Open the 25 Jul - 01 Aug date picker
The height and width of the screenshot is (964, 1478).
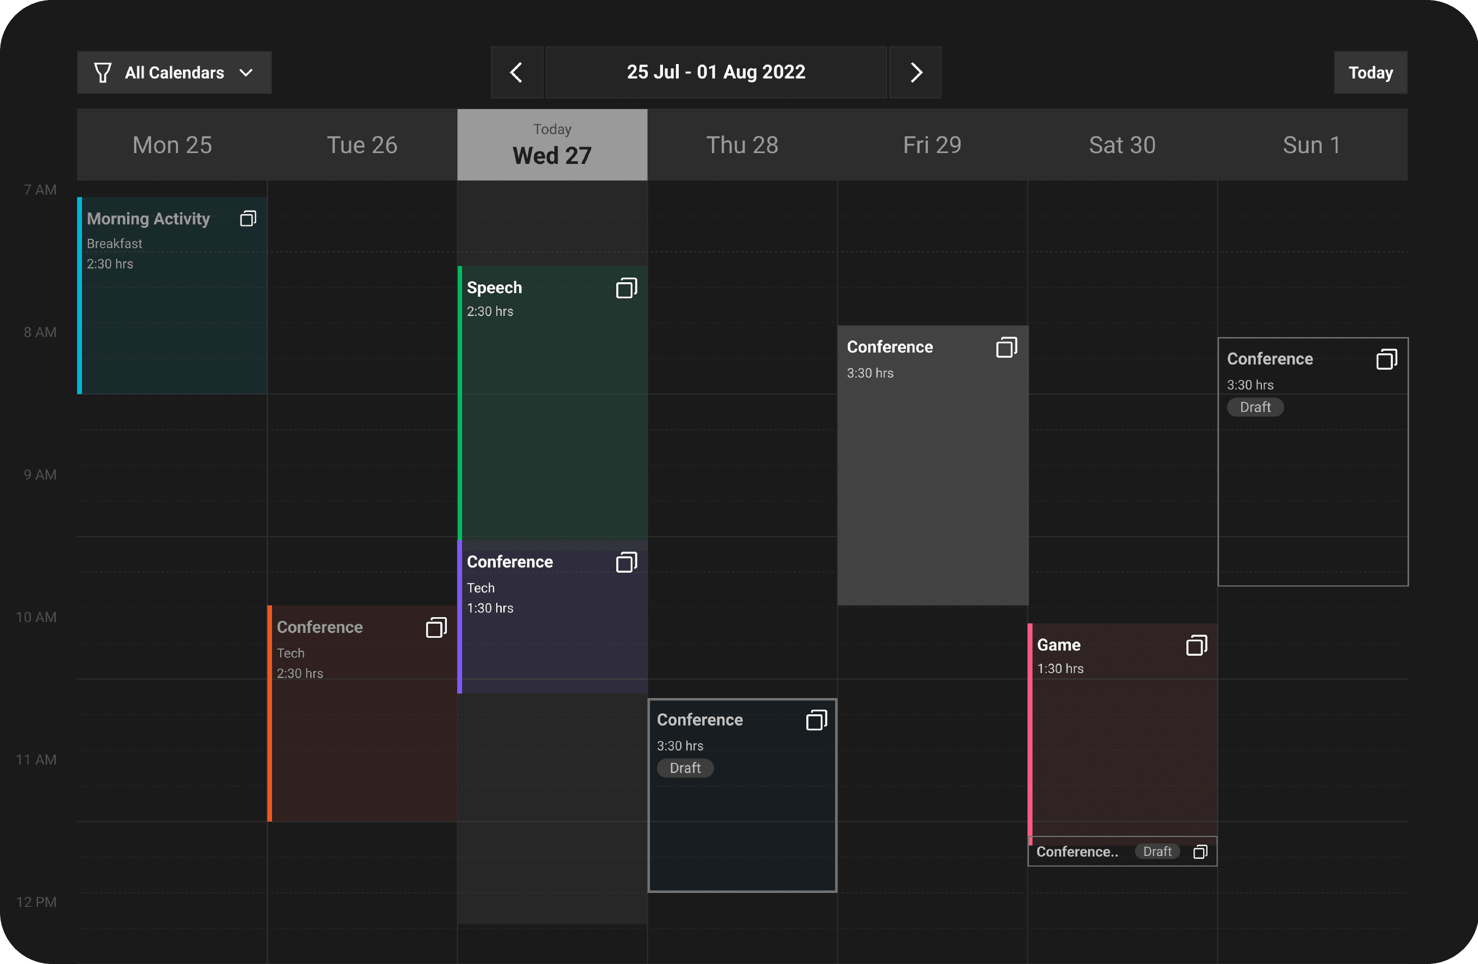tap(716, 73)
